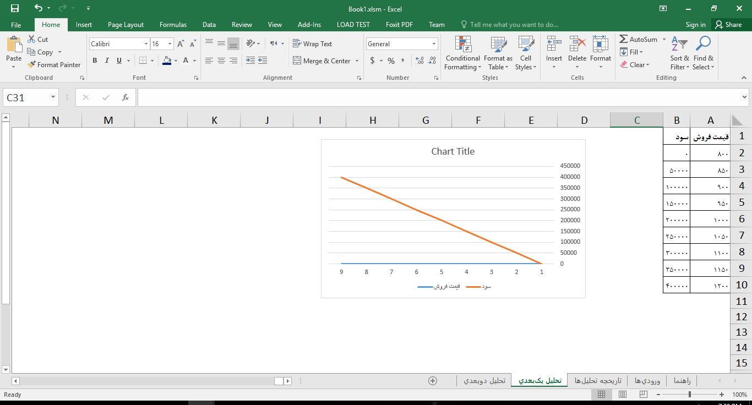Switch to the Insert ribbon tab
This screenshot has width=752, height=405.
pos(84,25)
